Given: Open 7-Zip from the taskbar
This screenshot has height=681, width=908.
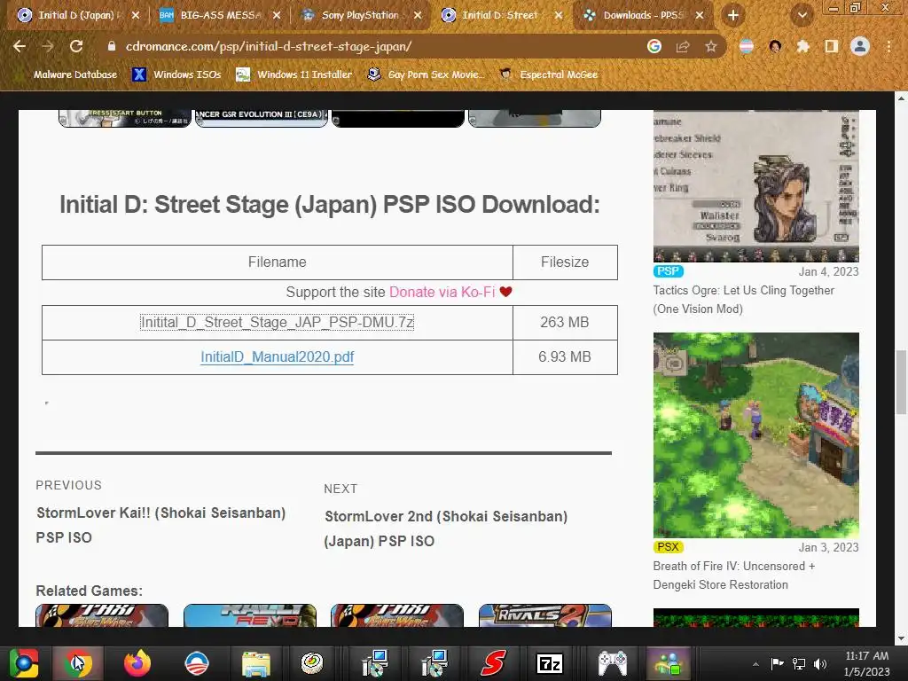Looking at the screenshot, I should pyautogui.click(x=550, y=663).
